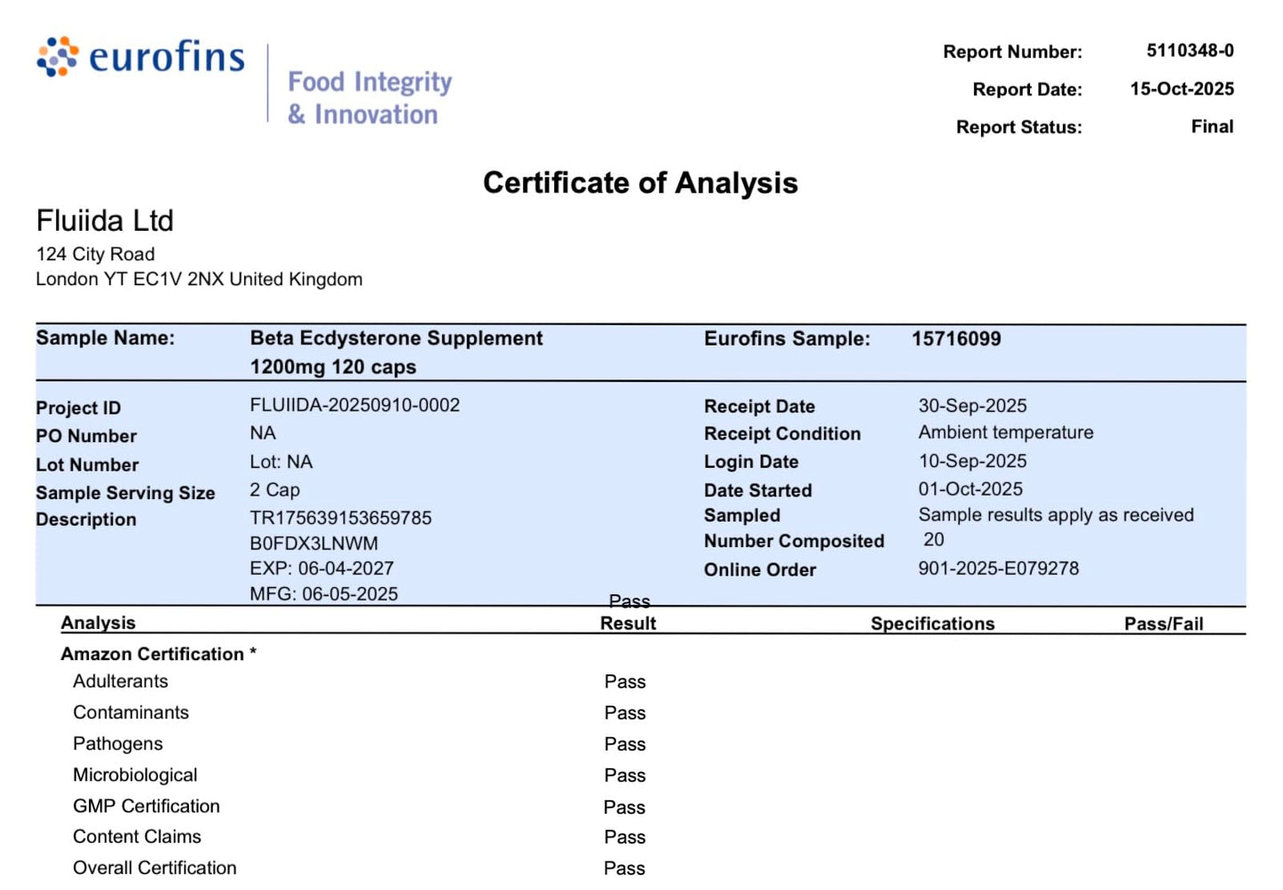Viewport: 1283px width, 890px height.
Task: Click the "Date Started" label
Action: [757, 490]
